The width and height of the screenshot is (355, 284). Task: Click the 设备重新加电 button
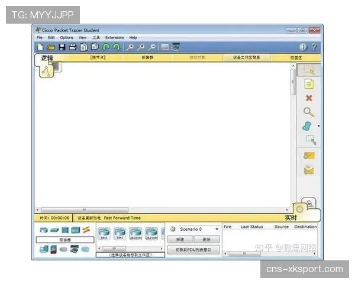(x=89, y=218)
